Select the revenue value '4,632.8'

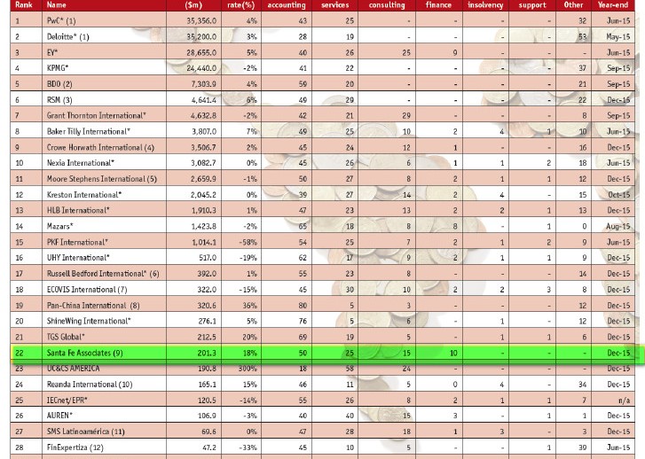[x=204, y=115]
